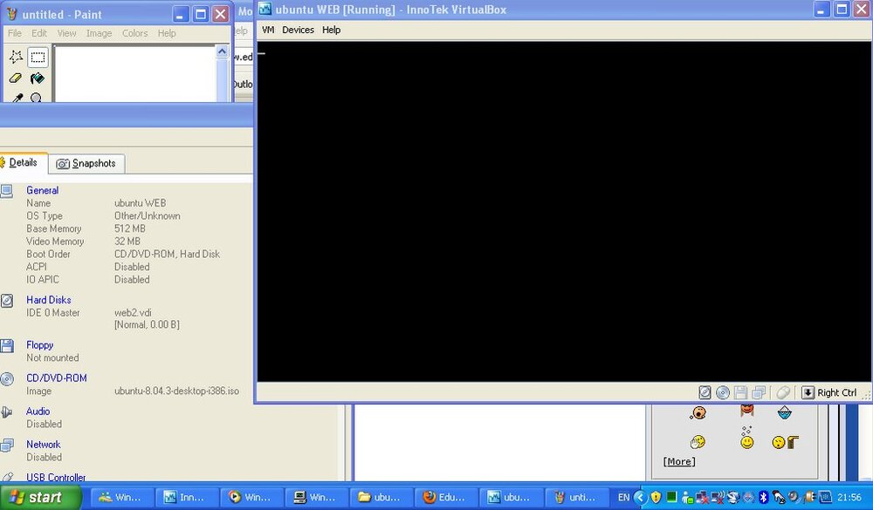Screen dimensions: 873x510
Task: Click the web2.vdi hard disk value
Action: point(133,313)
